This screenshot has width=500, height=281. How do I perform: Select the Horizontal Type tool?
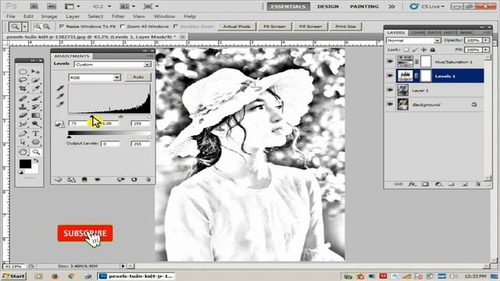coord(36,133)
